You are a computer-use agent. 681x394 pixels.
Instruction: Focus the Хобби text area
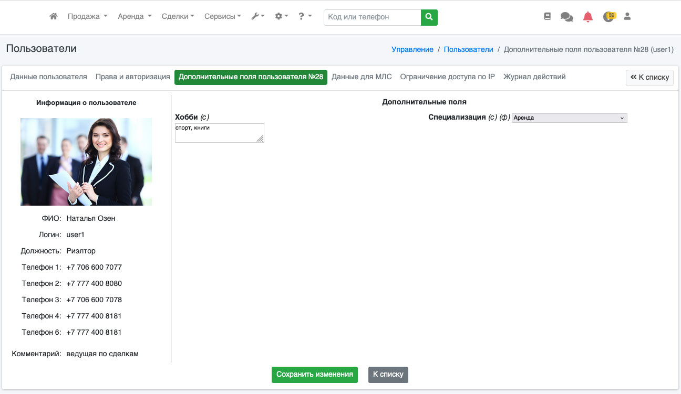click(x=220, y=133)
